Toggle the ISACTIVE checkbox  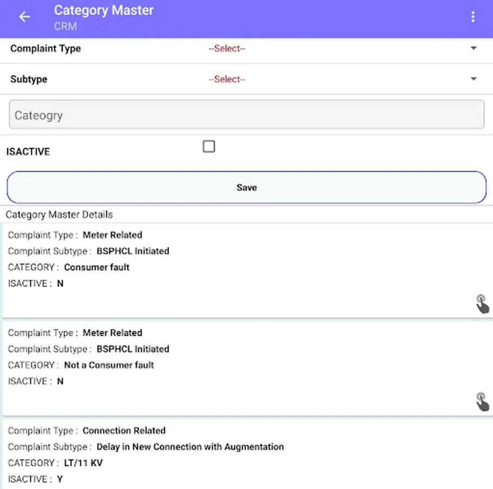point(209,147)
